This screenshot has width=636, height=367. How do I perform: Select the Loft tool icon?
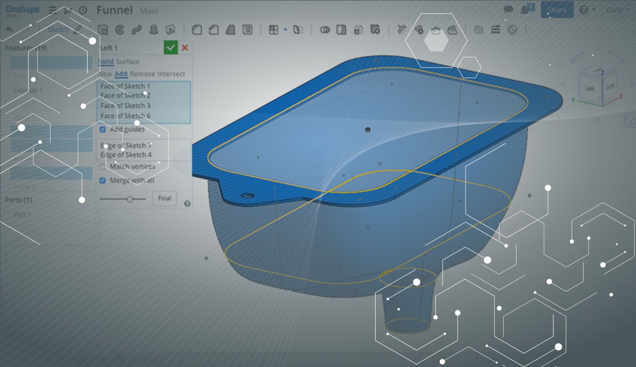(153, 30)
